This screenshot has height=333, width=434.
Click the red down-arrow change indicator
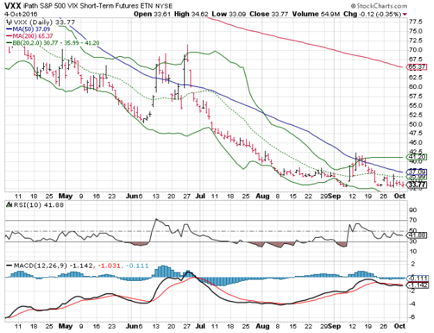405,15
